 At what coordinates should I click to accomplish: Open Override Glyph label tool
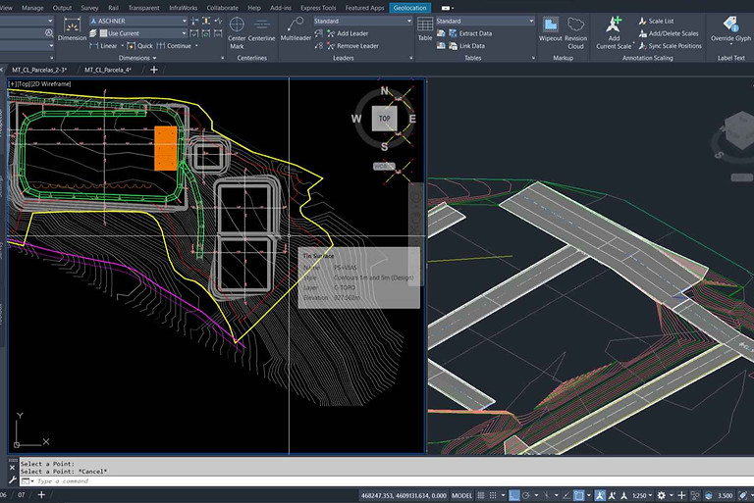tap(730, 29)
